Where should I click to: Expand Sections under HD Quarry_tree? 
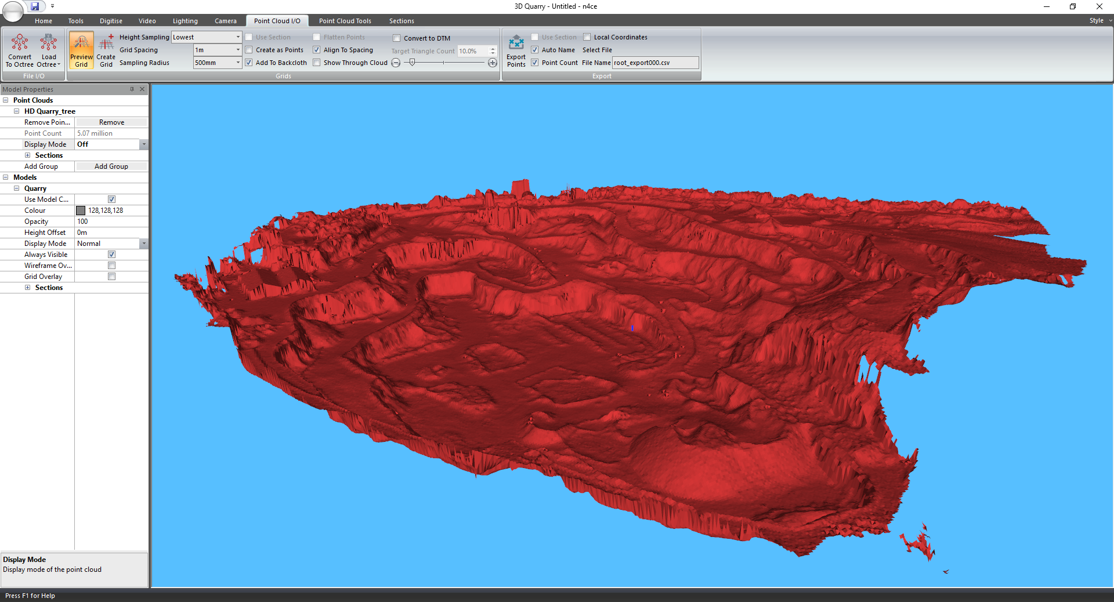tap(27, 155)
